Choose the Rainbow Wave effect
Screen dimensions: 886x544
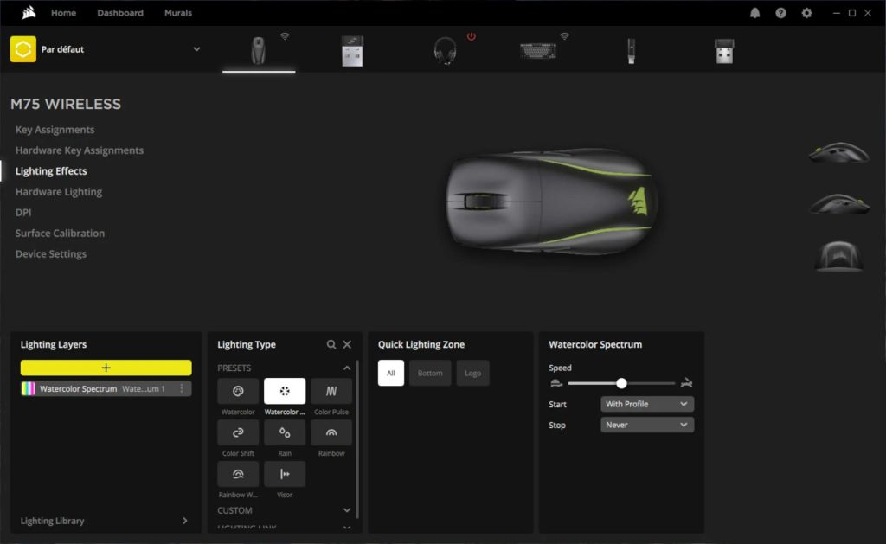point(237,473)
